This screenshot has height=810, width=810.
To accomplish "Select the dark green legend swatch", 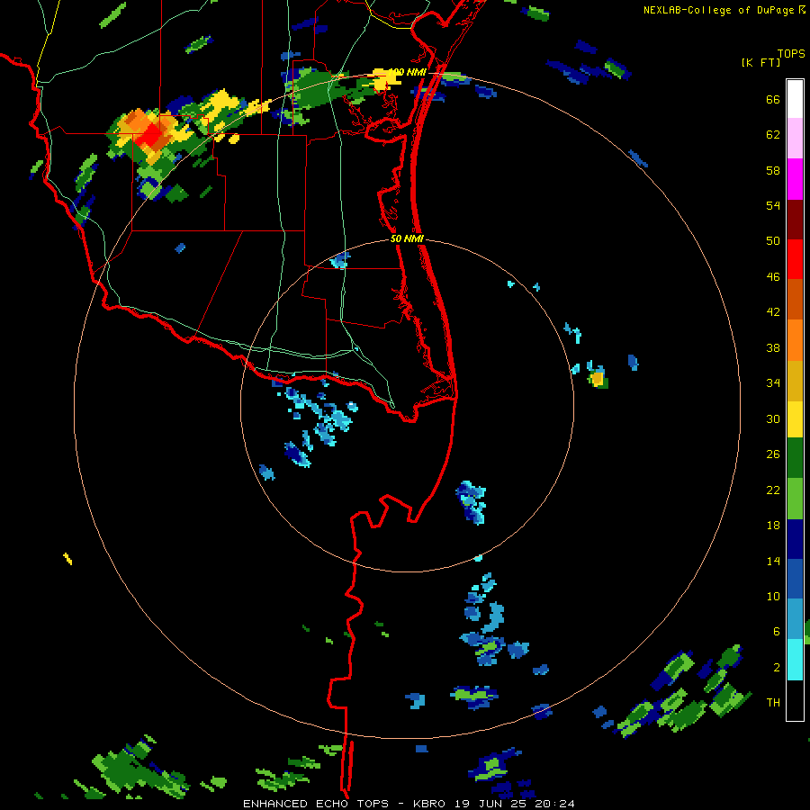I will pos(795,458).
